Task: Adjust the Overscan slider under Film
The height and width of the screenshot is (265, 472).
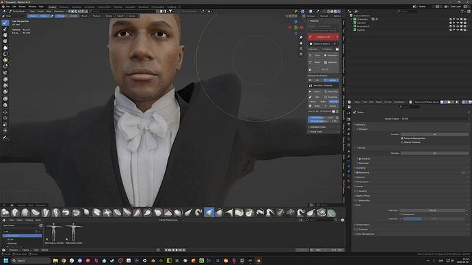Action: tap(434, 219)
